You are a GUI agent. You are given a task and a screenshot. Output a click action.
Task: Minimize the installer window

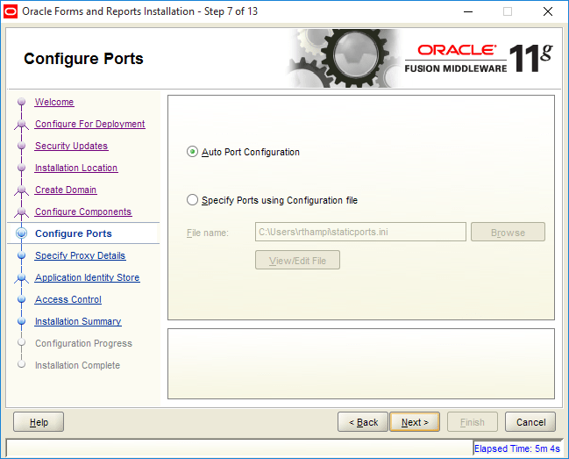468,11
